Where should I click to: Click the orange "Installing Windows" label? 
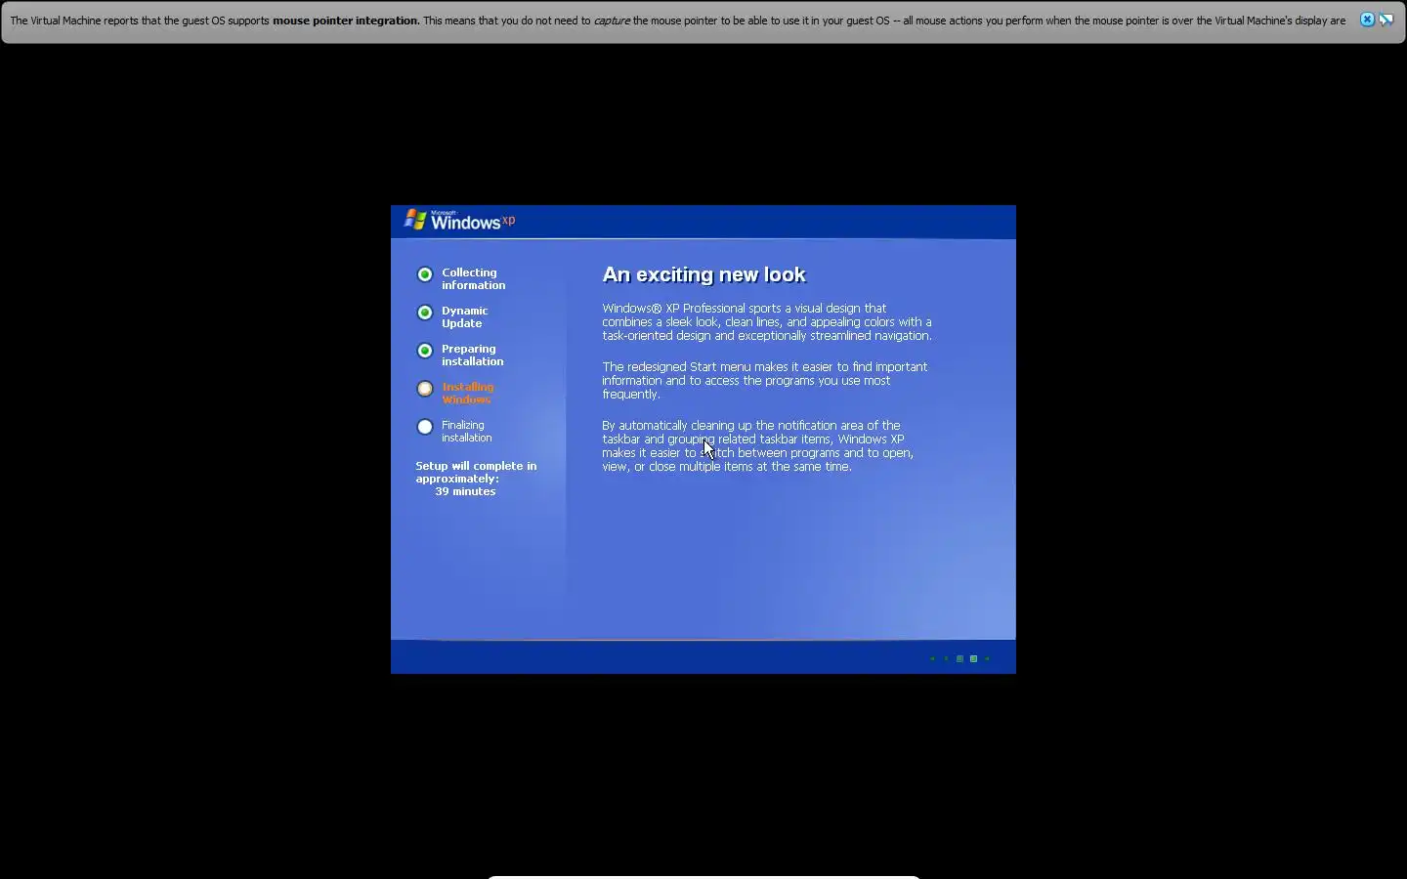pos(468,394)
